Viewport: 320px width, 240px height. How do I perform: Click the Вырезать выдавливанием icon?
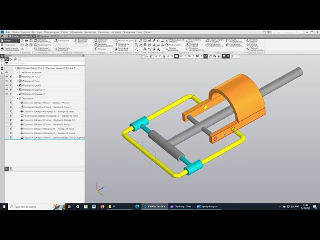(95, 45)
